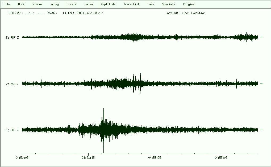271x167 pixels.
Task: Open the Array menu
Action: point(55,4)
